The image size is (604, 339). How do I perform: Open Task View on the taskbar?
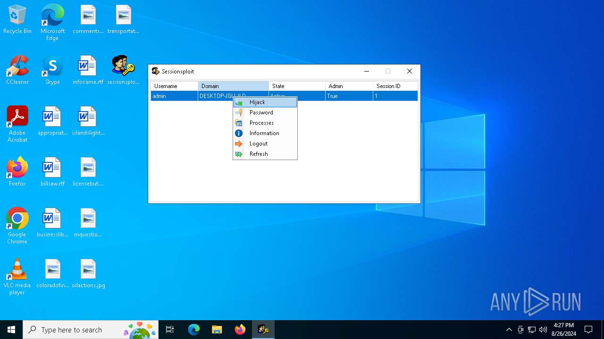(x=170, y=330)
